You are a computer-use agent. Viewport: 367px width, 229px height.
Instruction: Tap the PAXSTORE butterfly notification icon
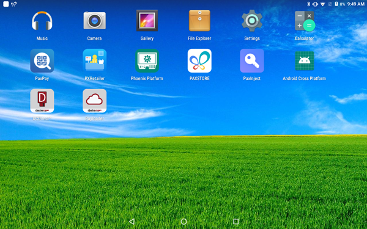click(x=13, y=4)
